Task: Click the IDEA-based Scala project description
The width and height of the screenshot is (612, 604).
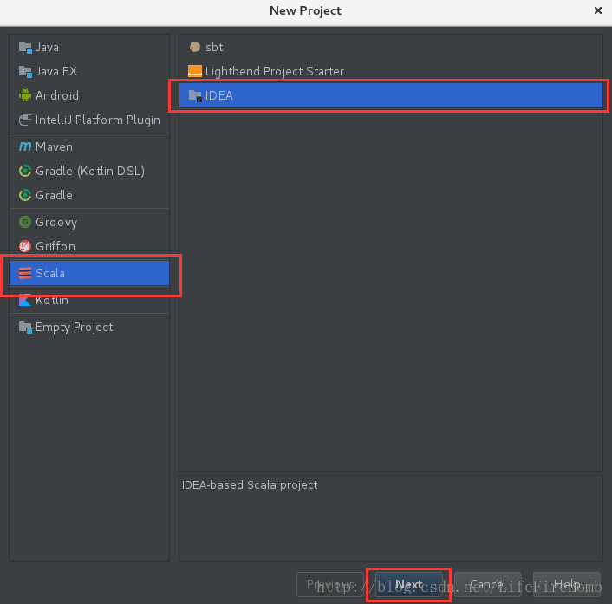Action: click(250, 485)
